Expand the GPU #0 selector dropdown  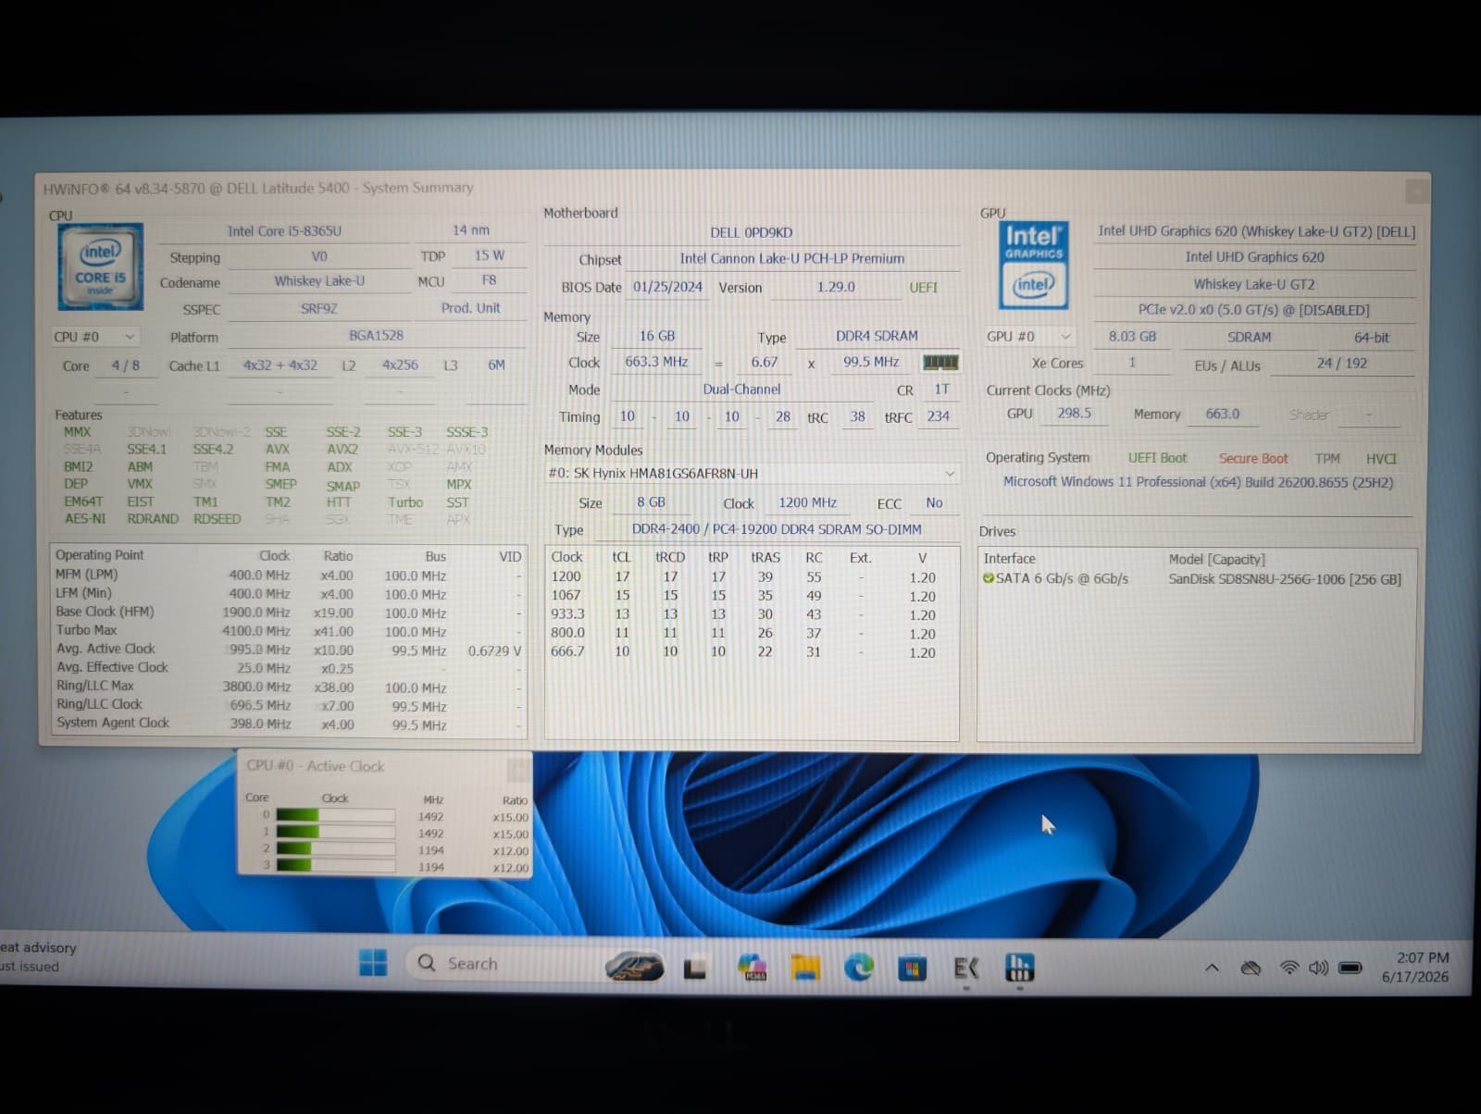point(1030,337)
